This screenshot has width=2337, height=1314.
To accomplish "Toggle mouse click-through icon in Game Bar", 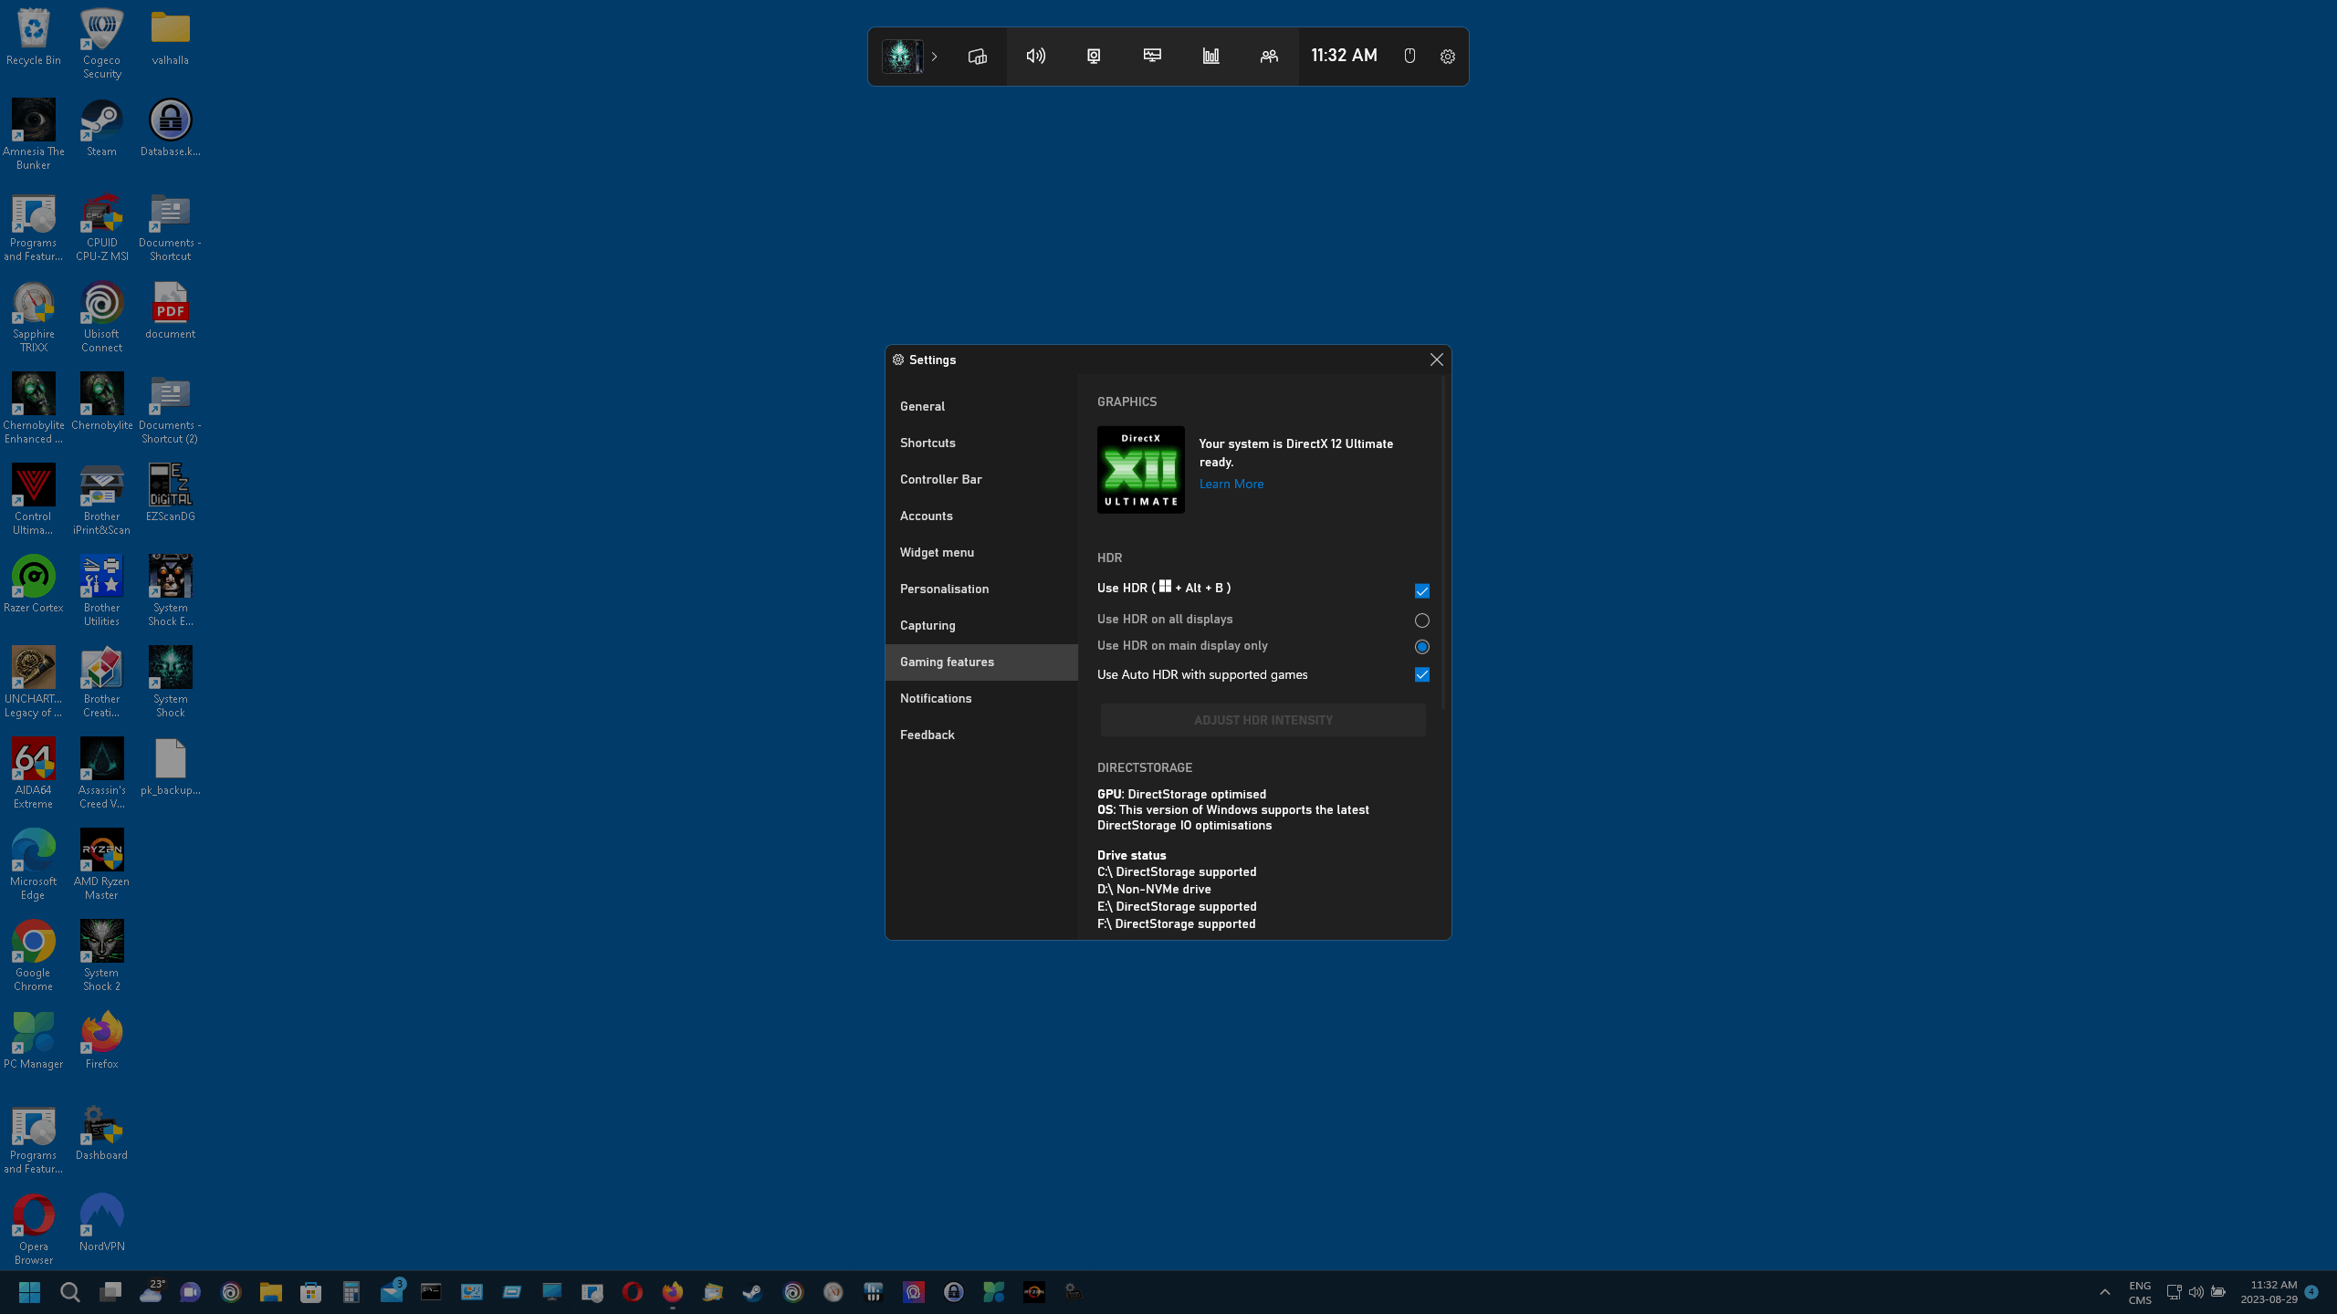I will [x=1410, y=57].
